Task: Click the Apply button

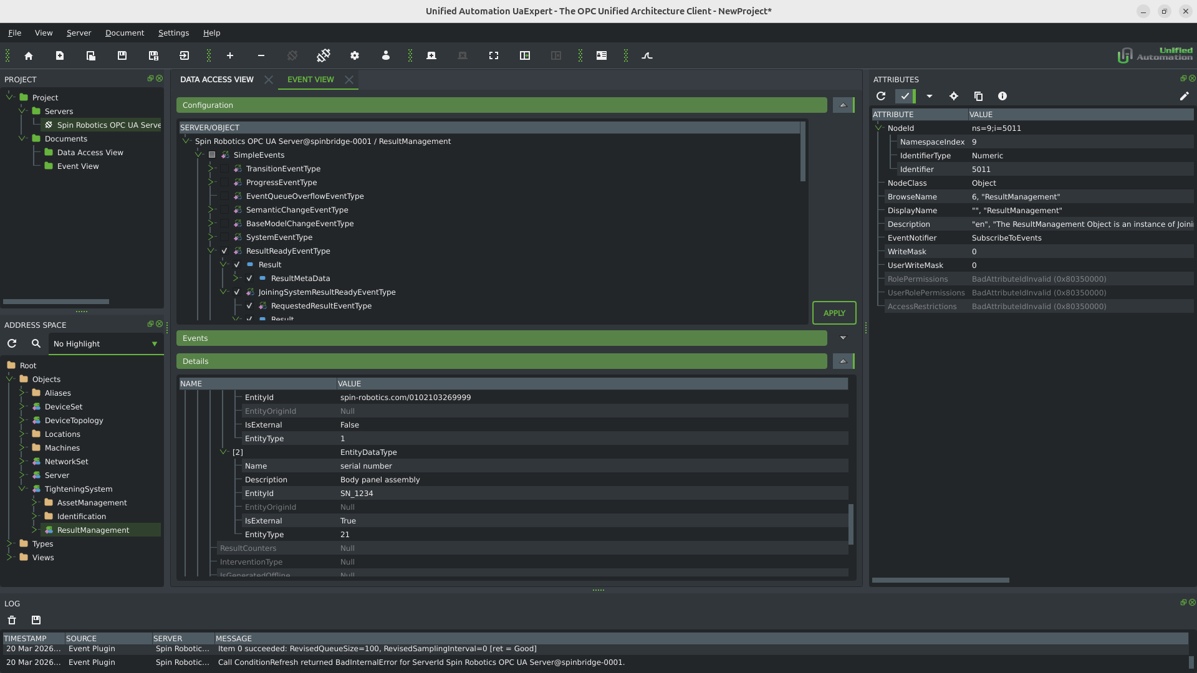Action: click(834, 313)
